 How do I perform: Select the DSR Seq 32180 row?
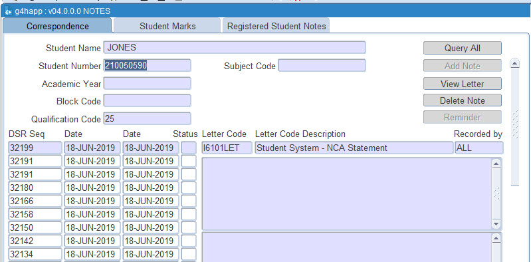35,188
